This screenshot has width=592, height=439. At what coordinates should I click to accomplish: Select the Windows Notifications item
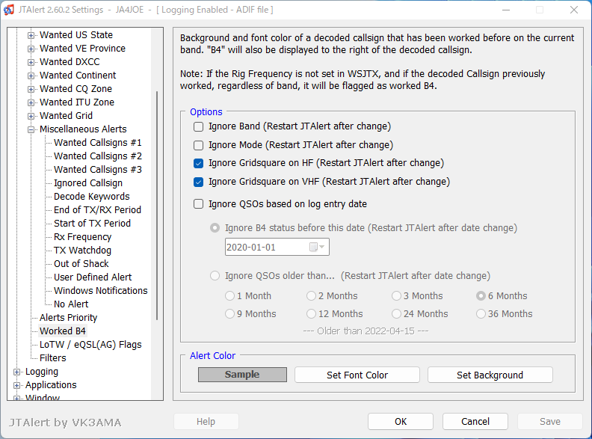click(100, 291)
